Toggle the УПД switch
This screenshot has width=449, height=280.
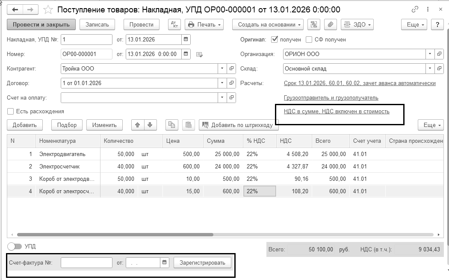pos(15,246)
